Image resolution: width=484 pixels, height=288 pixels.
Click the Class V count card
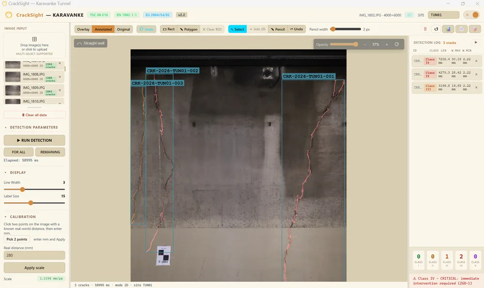[x=475, y=259]
